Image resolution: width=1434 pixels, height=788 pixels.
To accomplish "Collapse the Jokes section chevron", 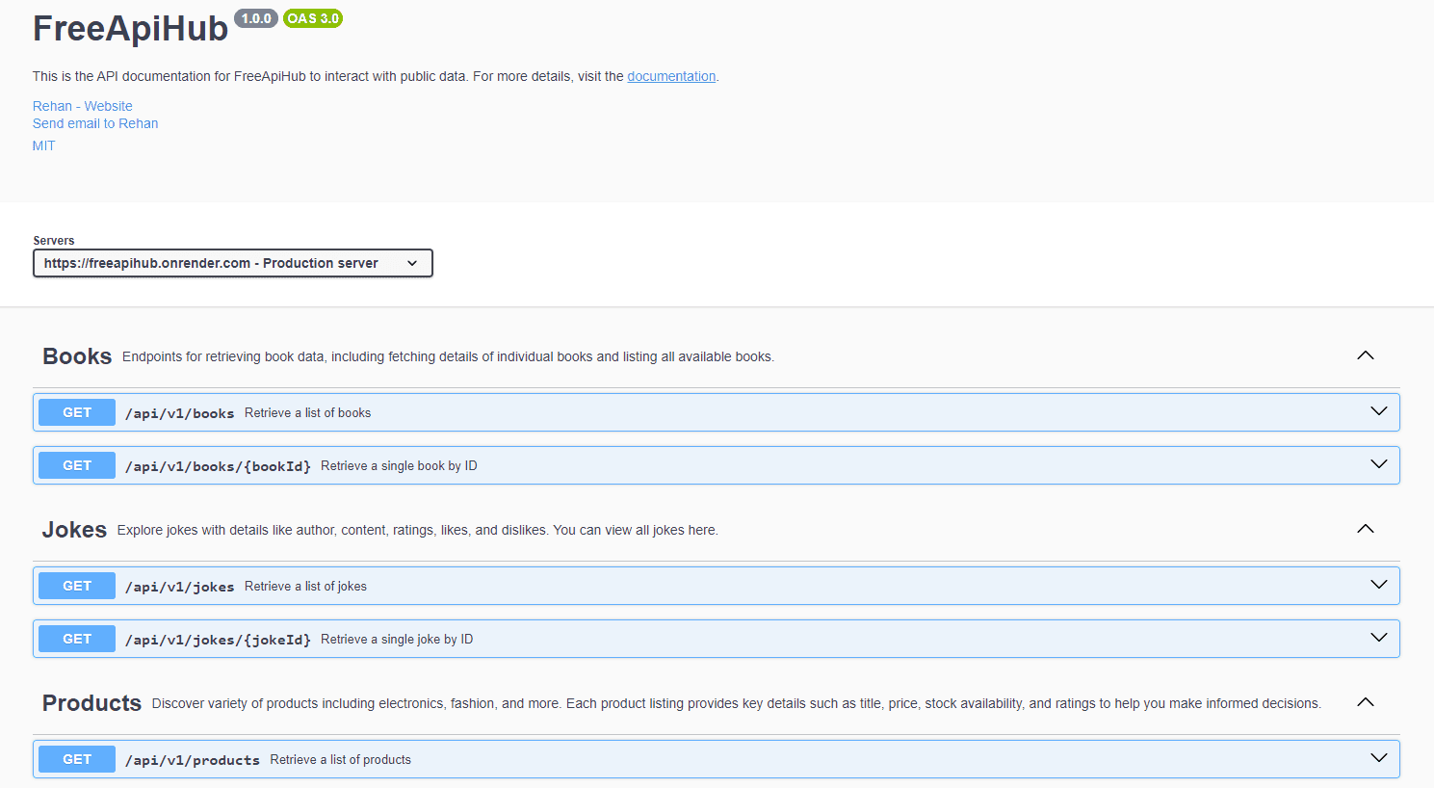I will (1366, 529).
